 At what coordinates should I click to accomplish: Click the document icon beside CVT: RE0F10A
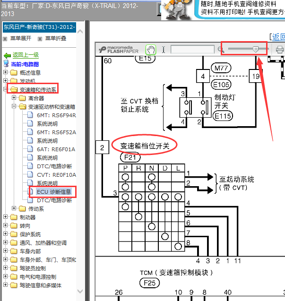coord(30,174)
